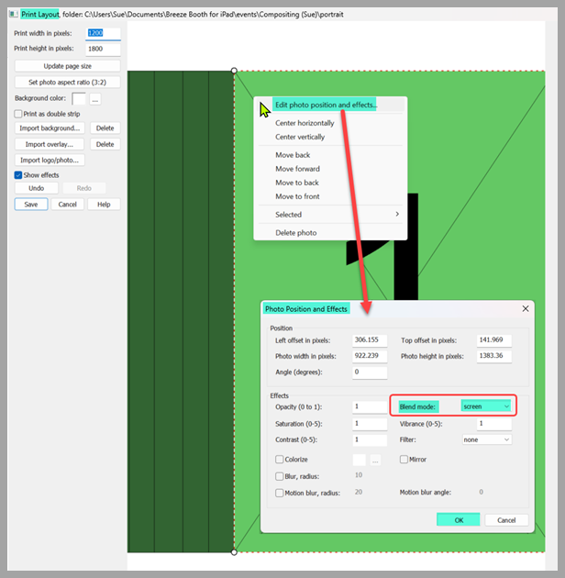565x578 pixels.
Task: Tick the Motion blur, radius checkbox
Action: click(280, 493)
